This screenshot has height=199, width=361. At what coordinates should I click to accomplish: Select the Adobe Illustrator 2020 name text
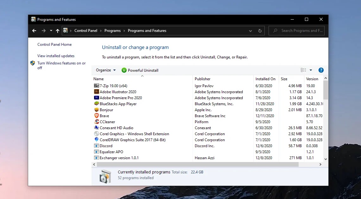(118, 92)
